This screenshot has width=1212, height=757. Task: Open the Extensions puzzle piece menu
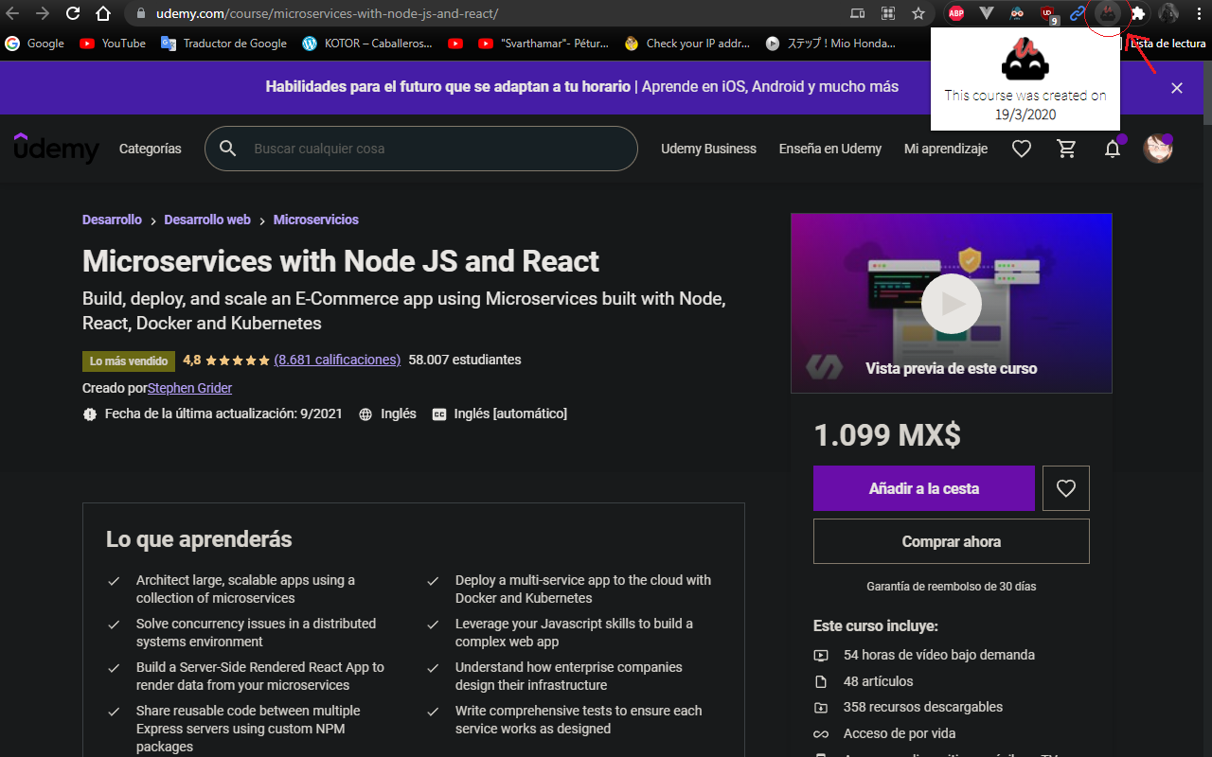(1138, 13)
